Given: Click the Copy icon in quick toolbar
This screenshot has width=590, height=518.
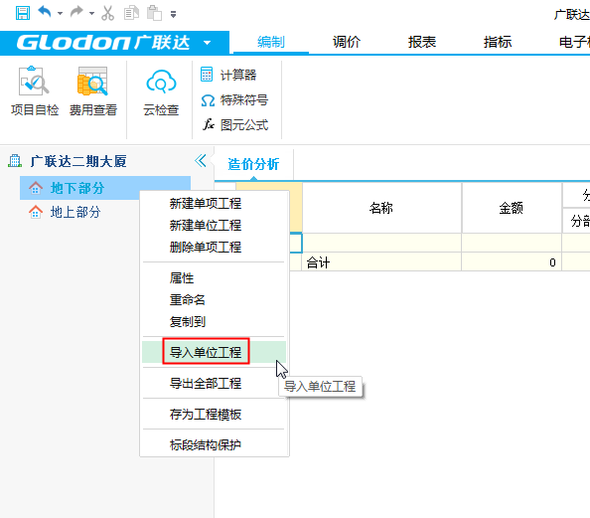Looking at the screenshot, I should (131, 13).
